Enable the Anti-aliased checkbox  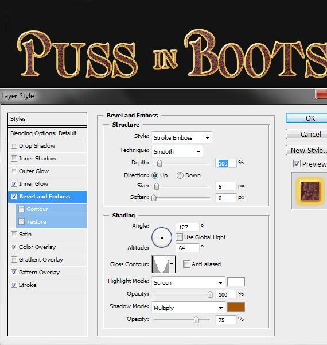pyautogui.click(x=186, y=264)
